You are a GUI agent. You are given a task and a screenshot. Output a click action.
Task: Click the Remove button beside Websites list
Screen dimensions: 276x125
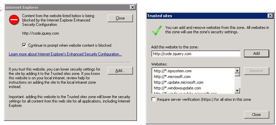pyautogui.click(x=257, y=71)
